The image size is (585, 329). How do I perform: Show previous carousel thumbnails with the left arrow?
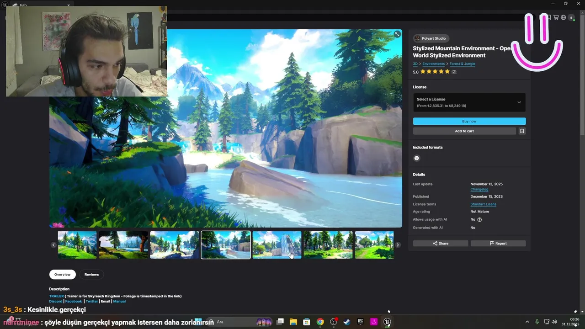click(x=53, y=245)
